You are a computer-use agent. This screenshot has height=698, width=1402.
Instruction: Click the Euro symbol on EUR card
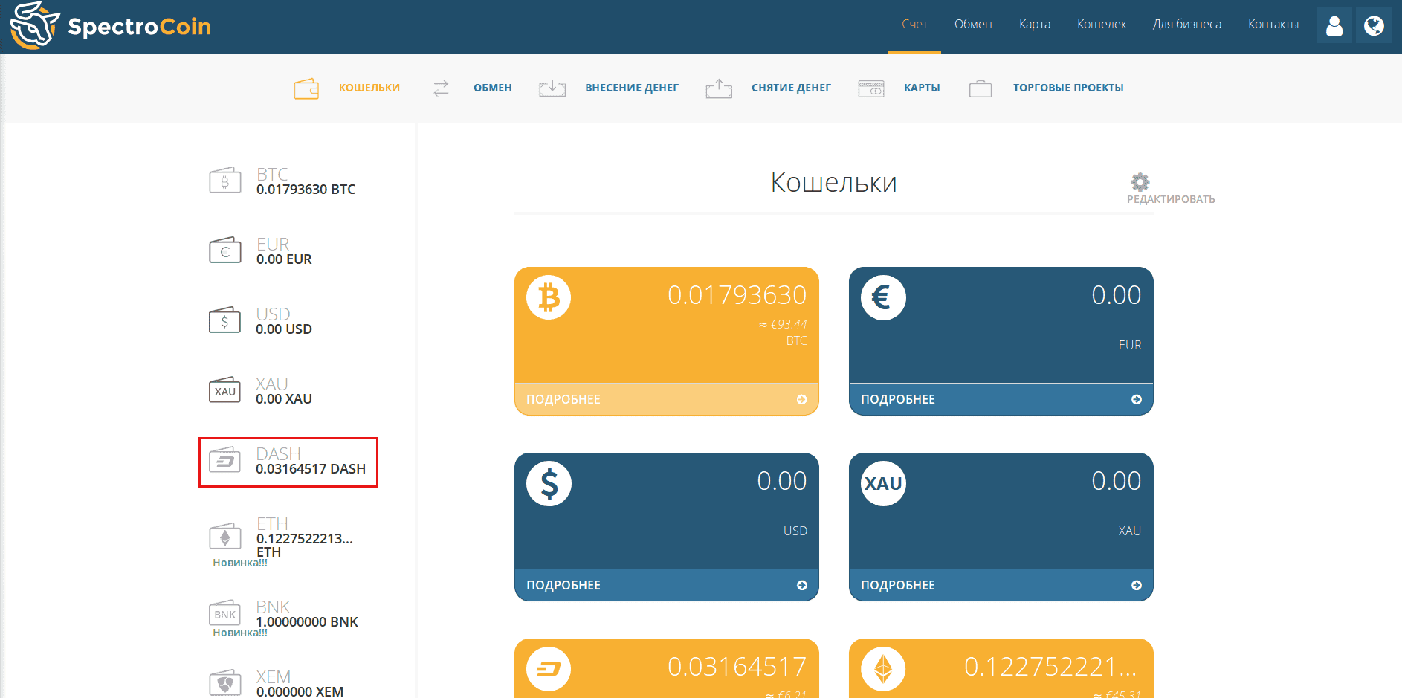tap(883, 297)
